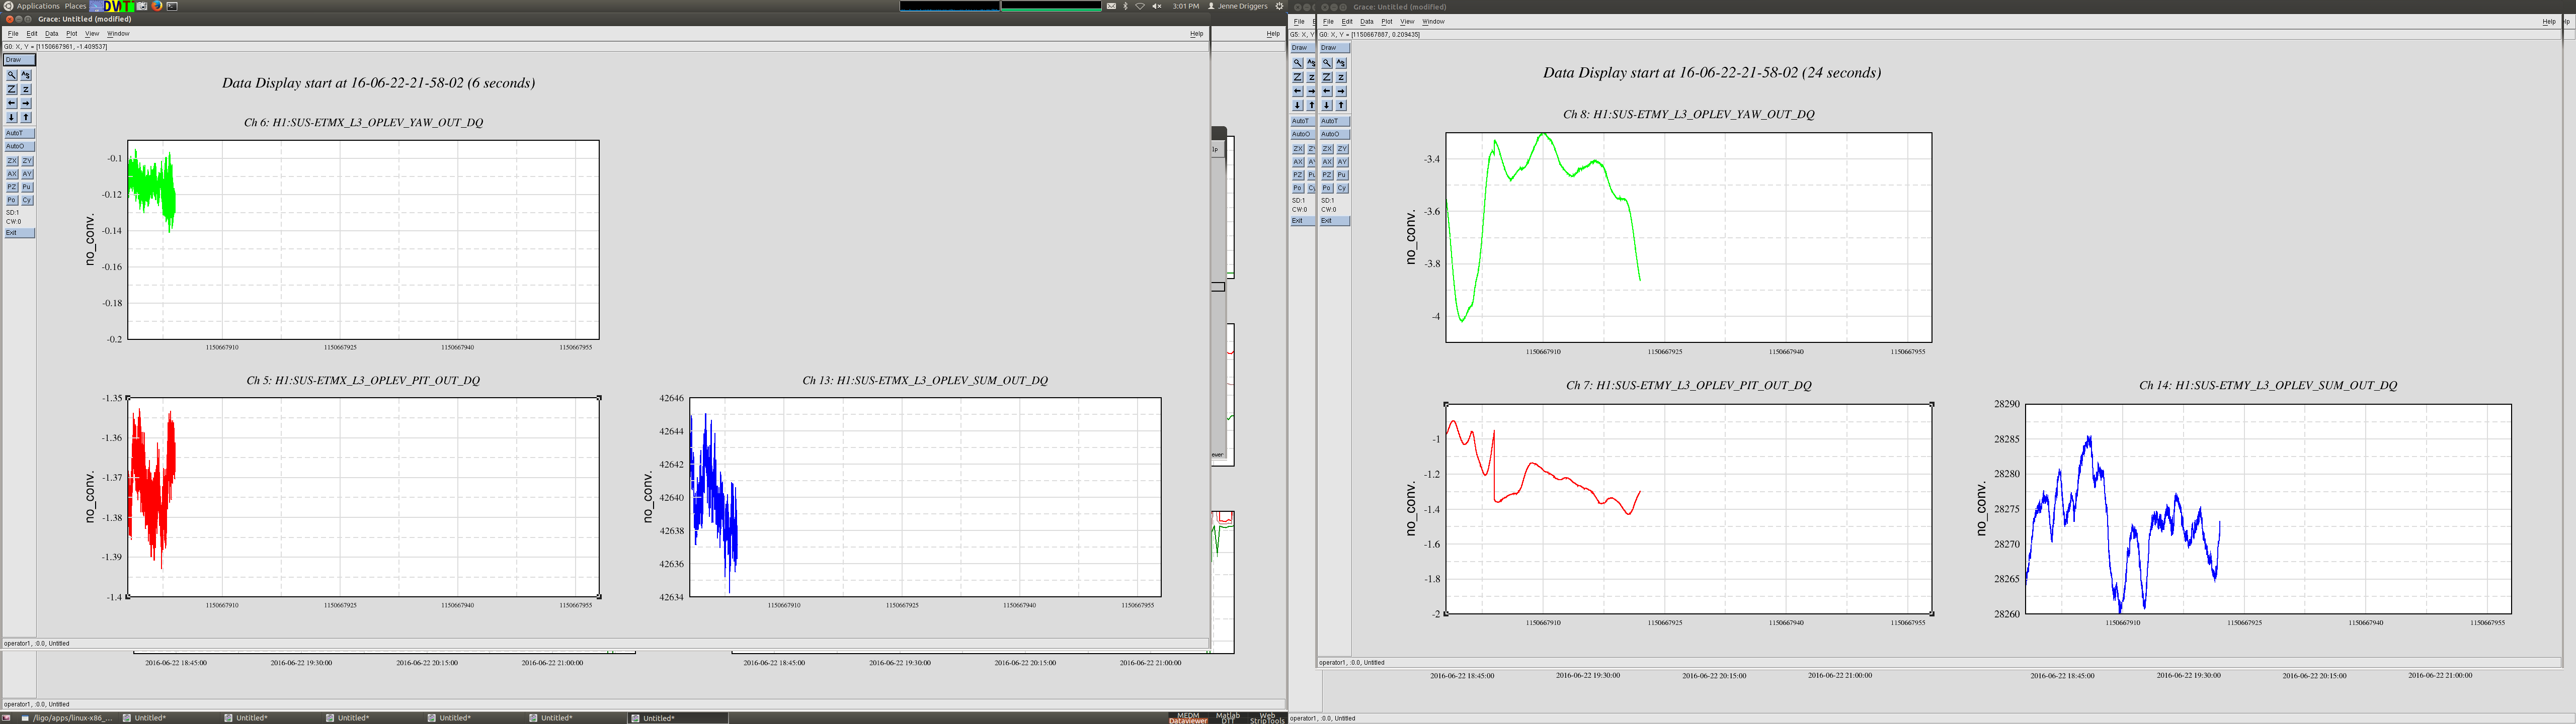Click the Draw button in the ETMX Grace window
The width and height of the screenshot is (2576, 724).
click(x=19, y=60)
